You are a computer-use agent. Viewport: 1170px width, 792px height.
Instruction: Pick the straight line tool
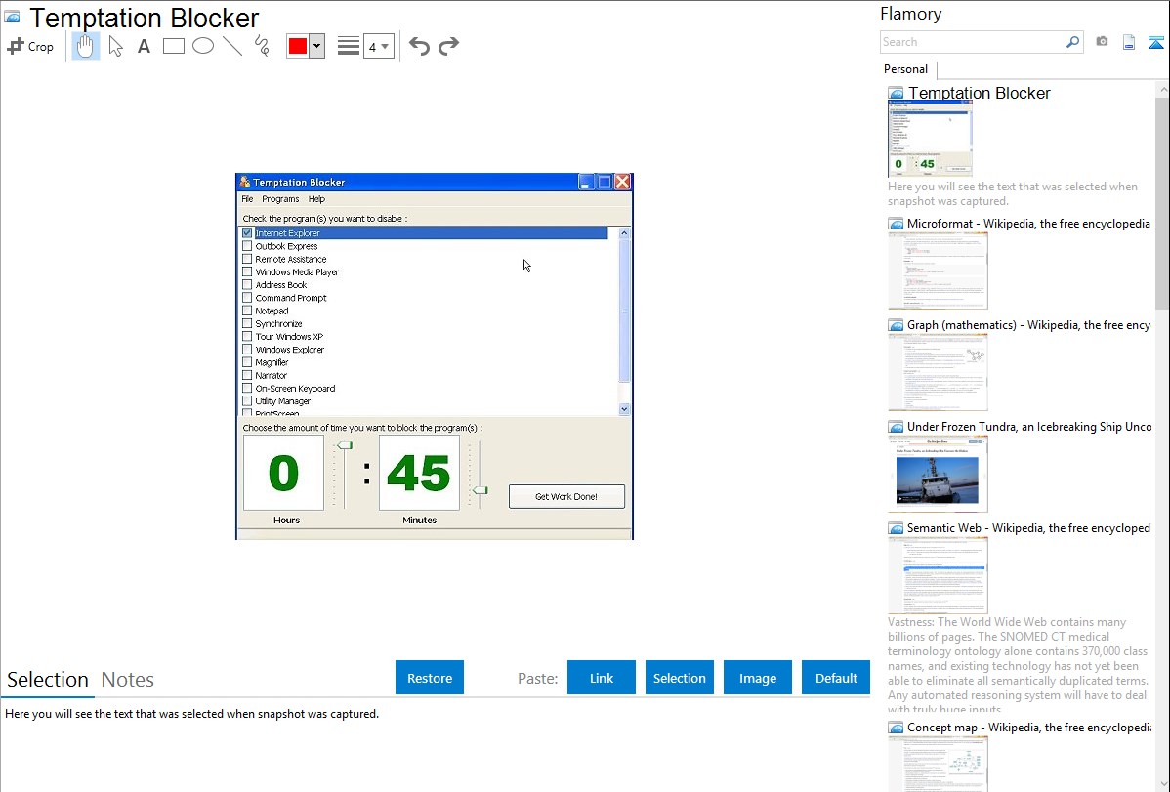click(x=232, y=46)
